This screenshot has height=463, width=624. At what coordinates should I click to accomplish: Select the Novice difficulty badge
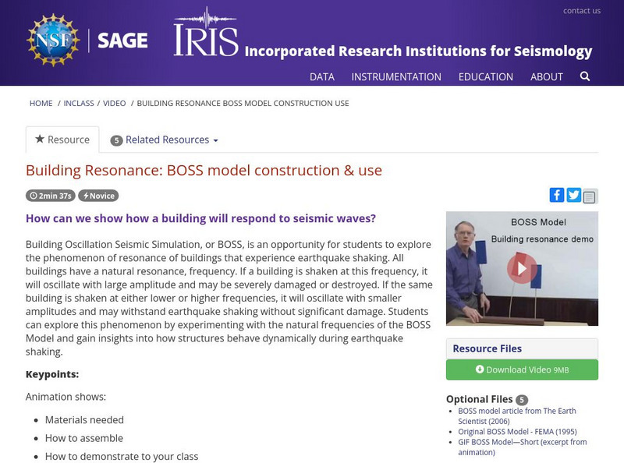pos(97,196)
